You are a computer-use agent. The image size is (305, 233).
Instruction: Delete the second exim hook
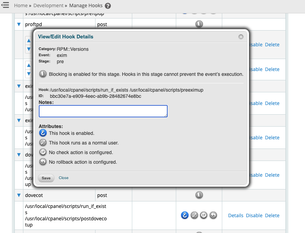tap(272, 138)
